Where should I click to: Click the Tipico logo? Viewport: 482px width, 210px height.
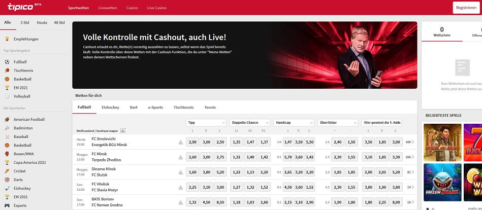20,7
